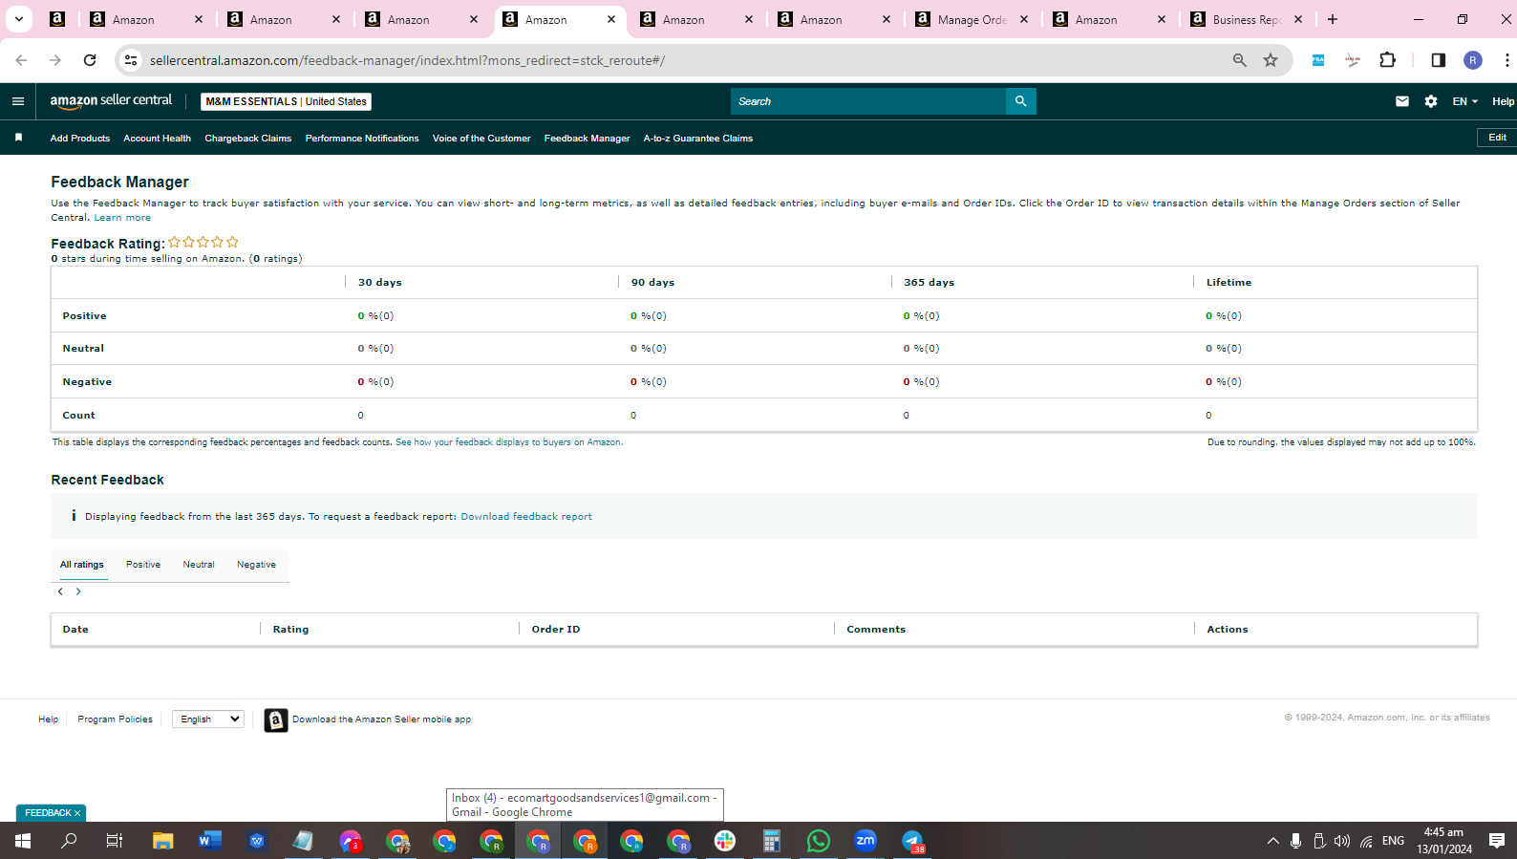Screen dimensions: 1517x859
Task: Expand the English language selector in the footer
Action: pyautogui.click(x=208, y=719)
